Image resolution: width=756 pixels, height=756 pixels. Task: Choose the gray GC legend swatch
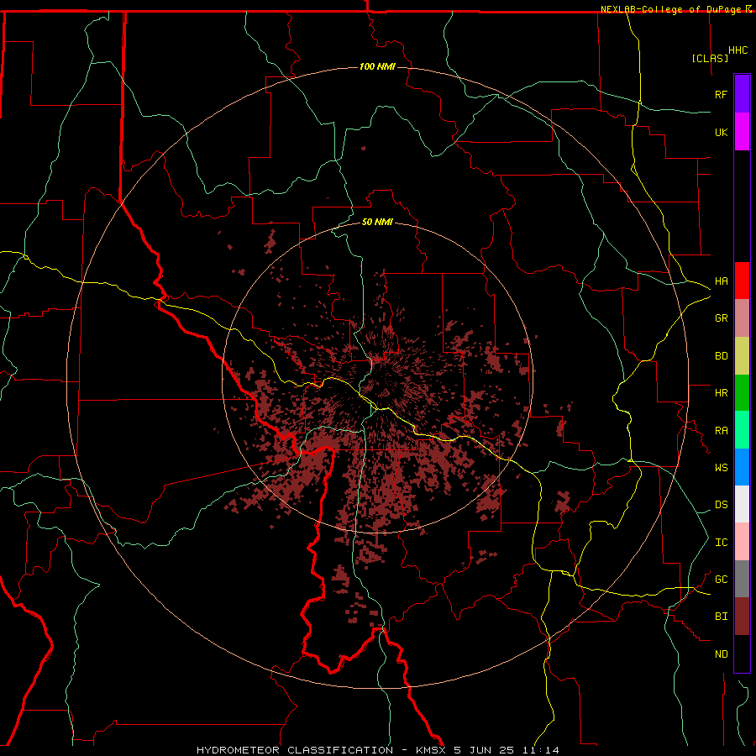742,579
